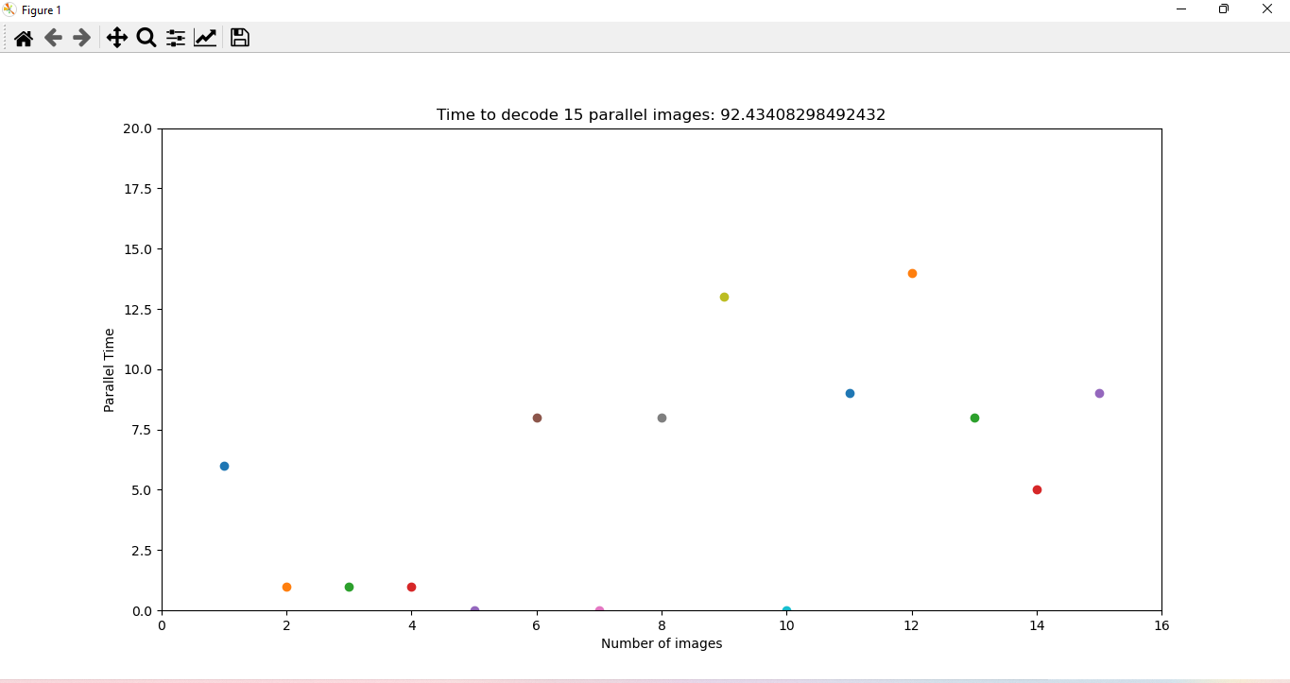Select the blue point at one image
The height and width of the screenshot is (683, 1290).
(x=224, y=466)
